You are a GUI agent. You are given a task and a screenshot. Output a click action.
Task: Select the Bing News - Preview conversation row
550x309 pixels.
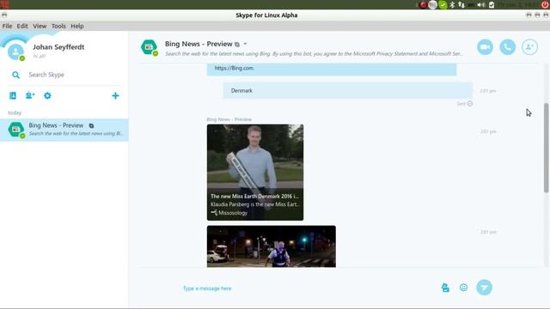click(64, 130)
